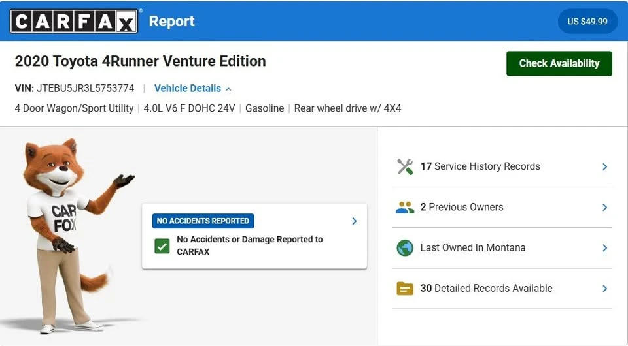Click the people icon for Previous Owners

tap(405, 208)
